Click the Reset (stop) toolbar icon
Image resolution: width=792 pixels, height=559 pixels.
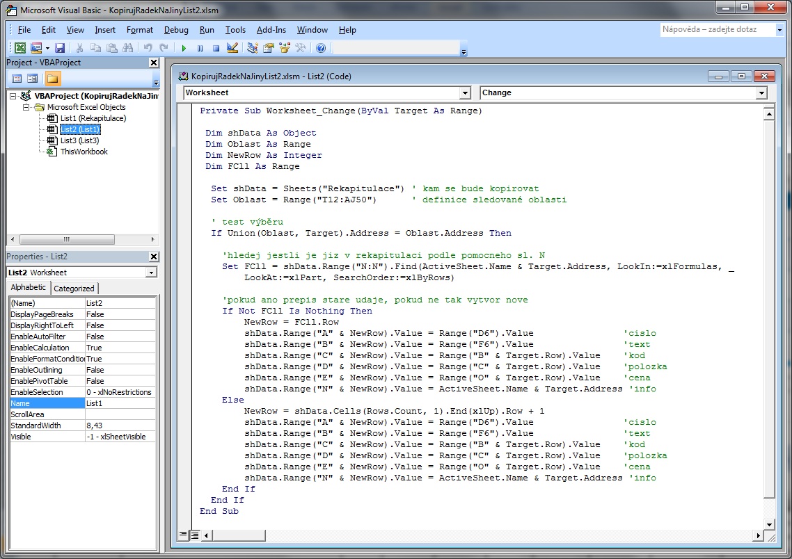coord(216,48)
